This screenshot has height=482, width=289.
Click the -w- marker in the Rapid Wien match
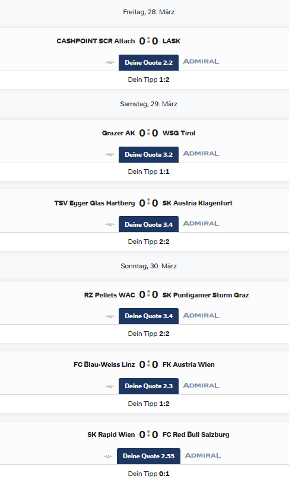tap(108, 456)
